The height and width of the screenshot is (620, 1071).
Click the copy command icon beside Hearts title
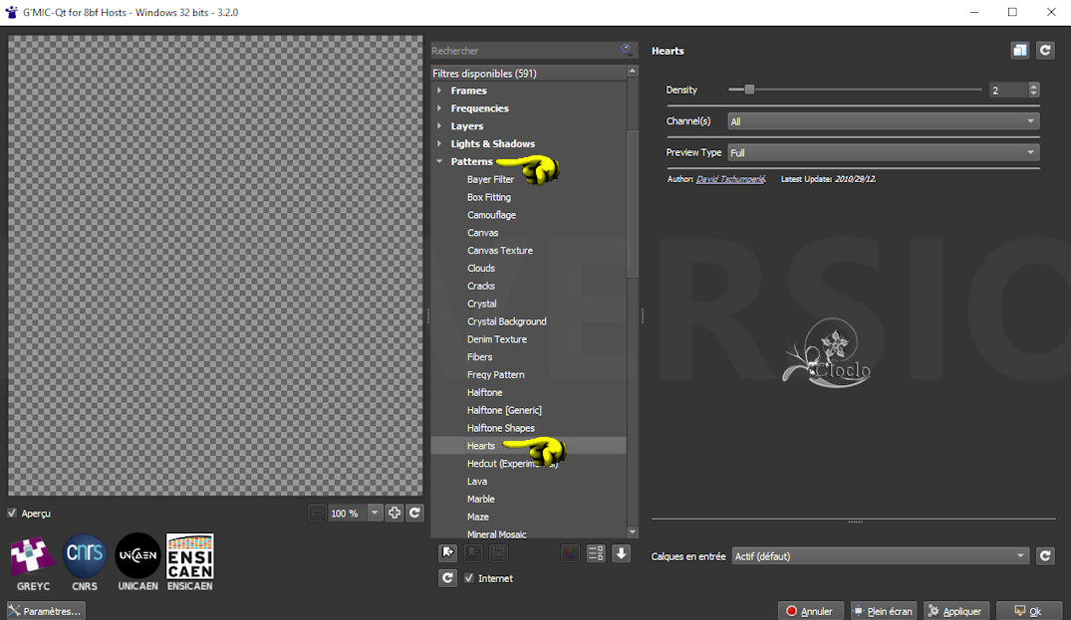pos(1019,51)
